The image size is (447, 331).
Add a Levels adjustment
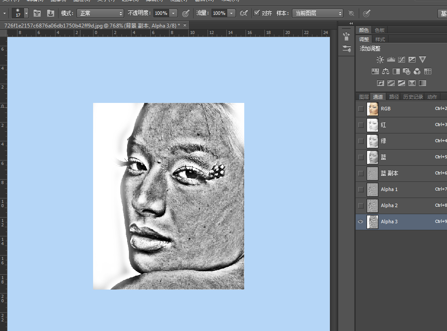pos(391,60)
